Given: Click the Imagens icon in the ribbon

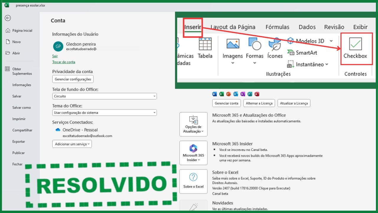Looking at the screenshot, I should [x=233, y=43].
